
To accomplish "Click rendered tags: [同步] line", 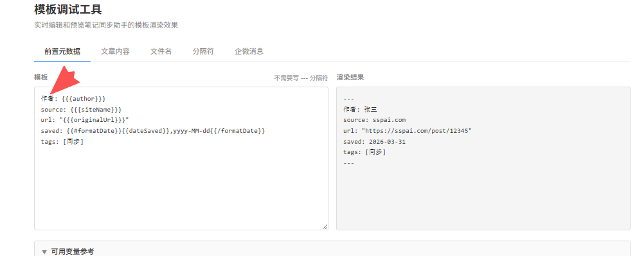I will [x=364, y=152].
